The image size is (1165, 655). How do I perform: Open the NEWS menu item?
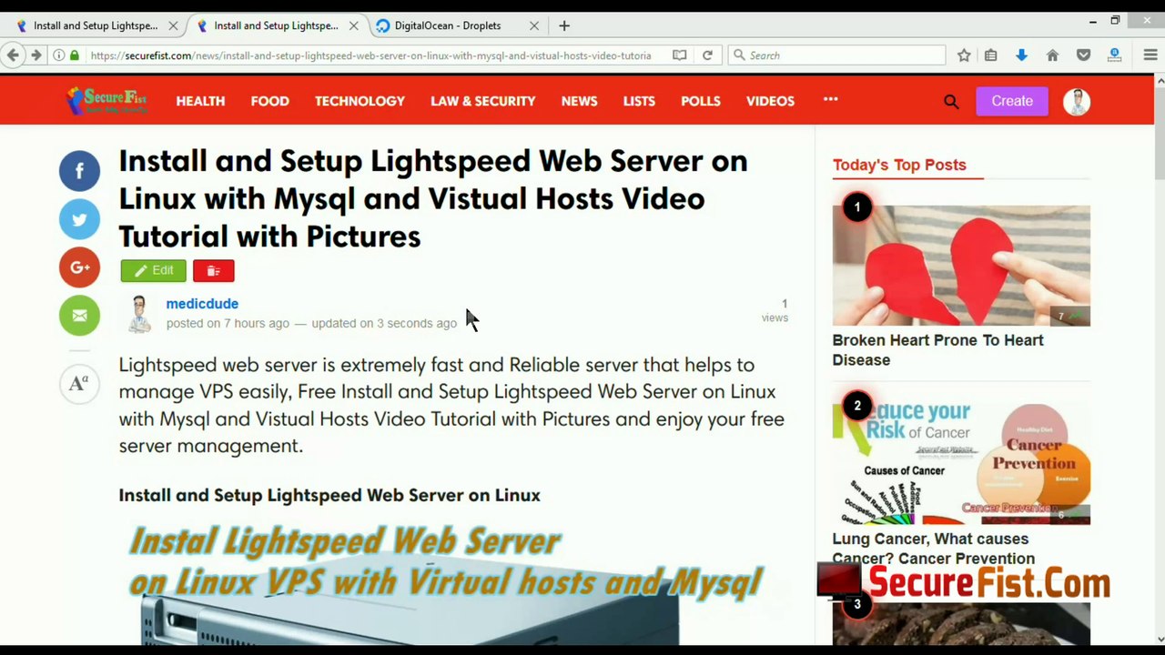tap(579, 101)
